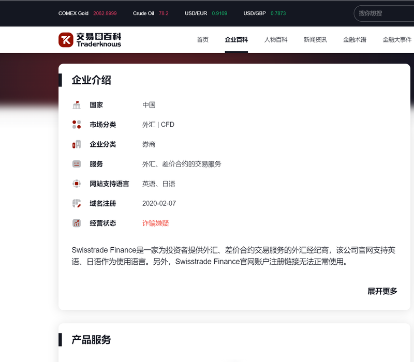Click the 英语、日语 language value
414x362 pixels.
(159, 184)
